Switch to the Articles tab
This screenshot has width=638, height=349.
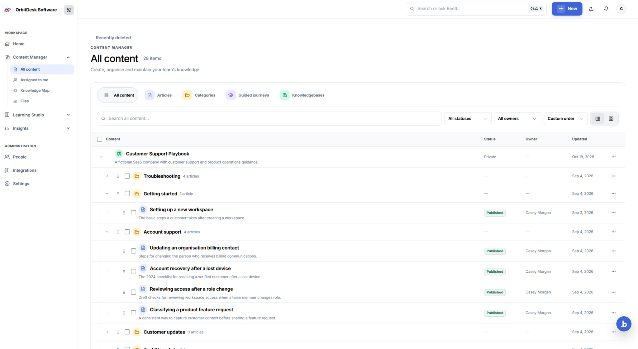pos(158,95)
